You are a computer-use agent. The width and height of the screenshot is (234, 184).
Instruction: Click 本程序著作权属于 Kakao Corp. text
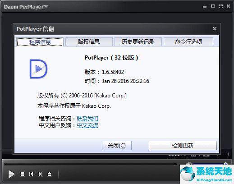click(x=74, y=106)
